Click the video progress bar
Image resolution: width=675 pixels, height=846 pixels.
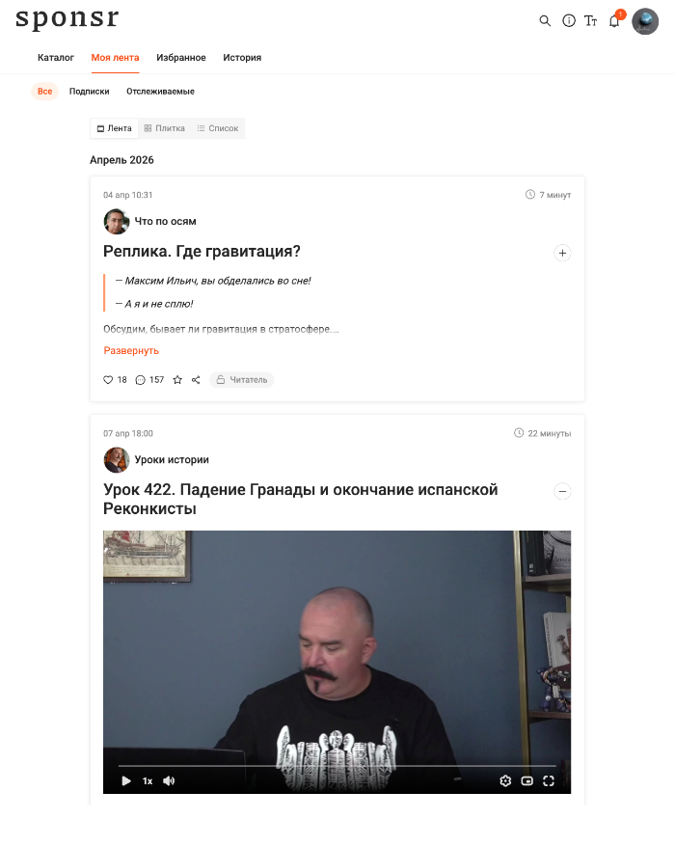[x=337, y=766]
